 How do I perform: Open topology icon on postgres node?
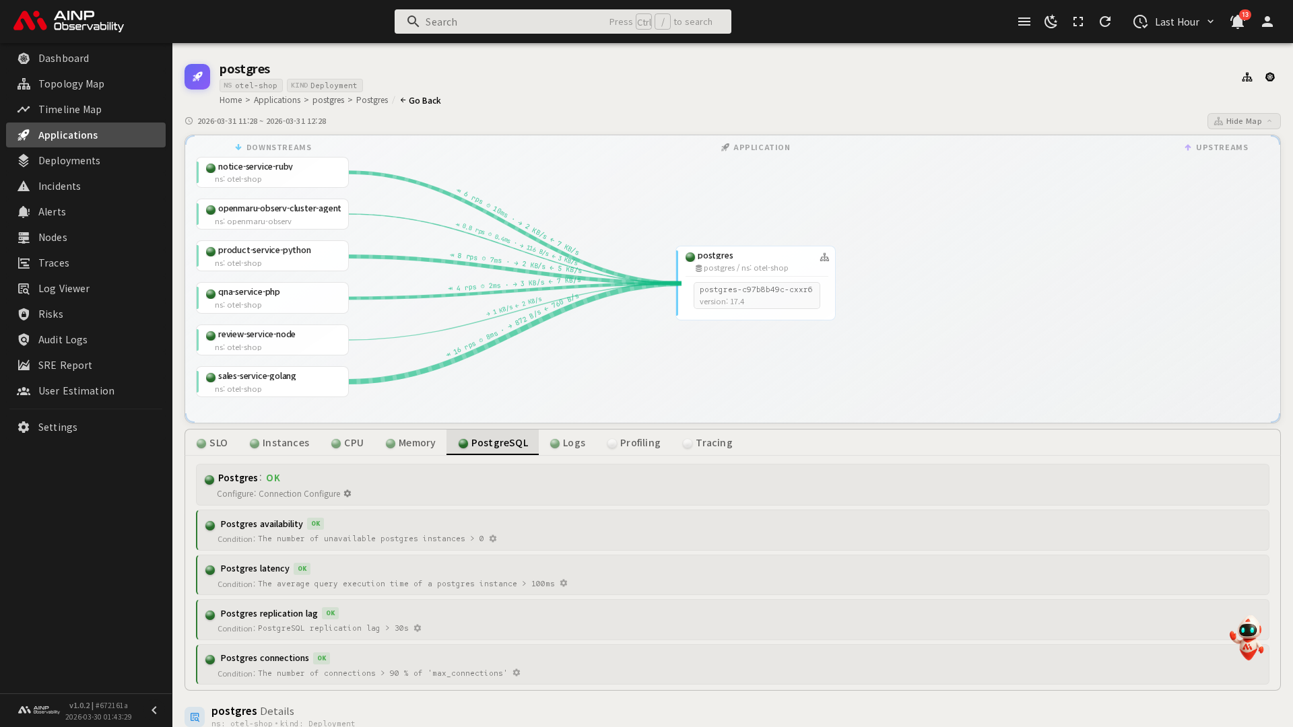pos(824,258)
